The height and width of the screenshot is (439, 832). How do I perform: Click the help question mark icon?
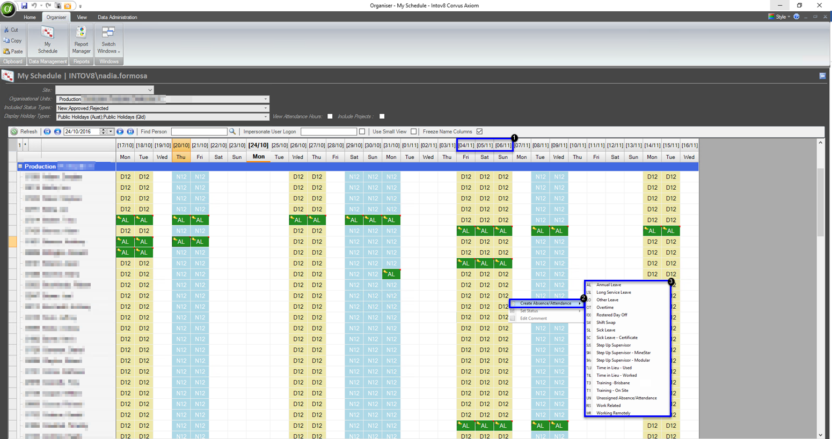pyautogui.click(x=797, y=17)
